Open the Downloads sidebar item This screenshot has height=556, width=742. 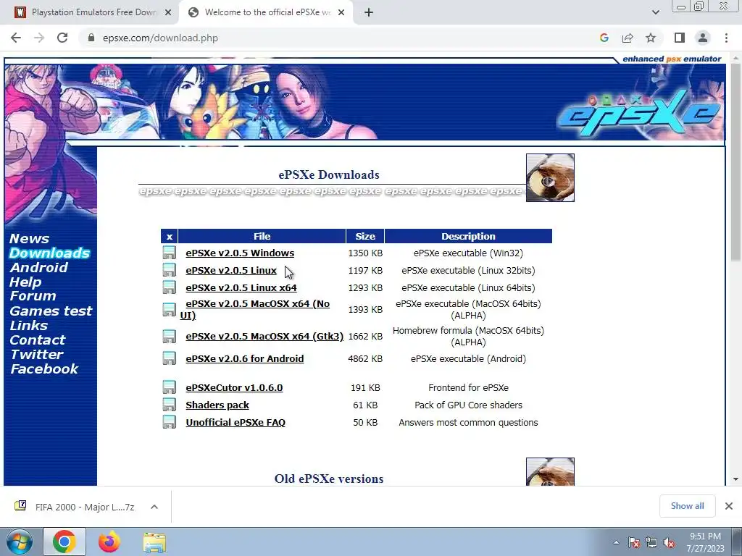point(50,253)
